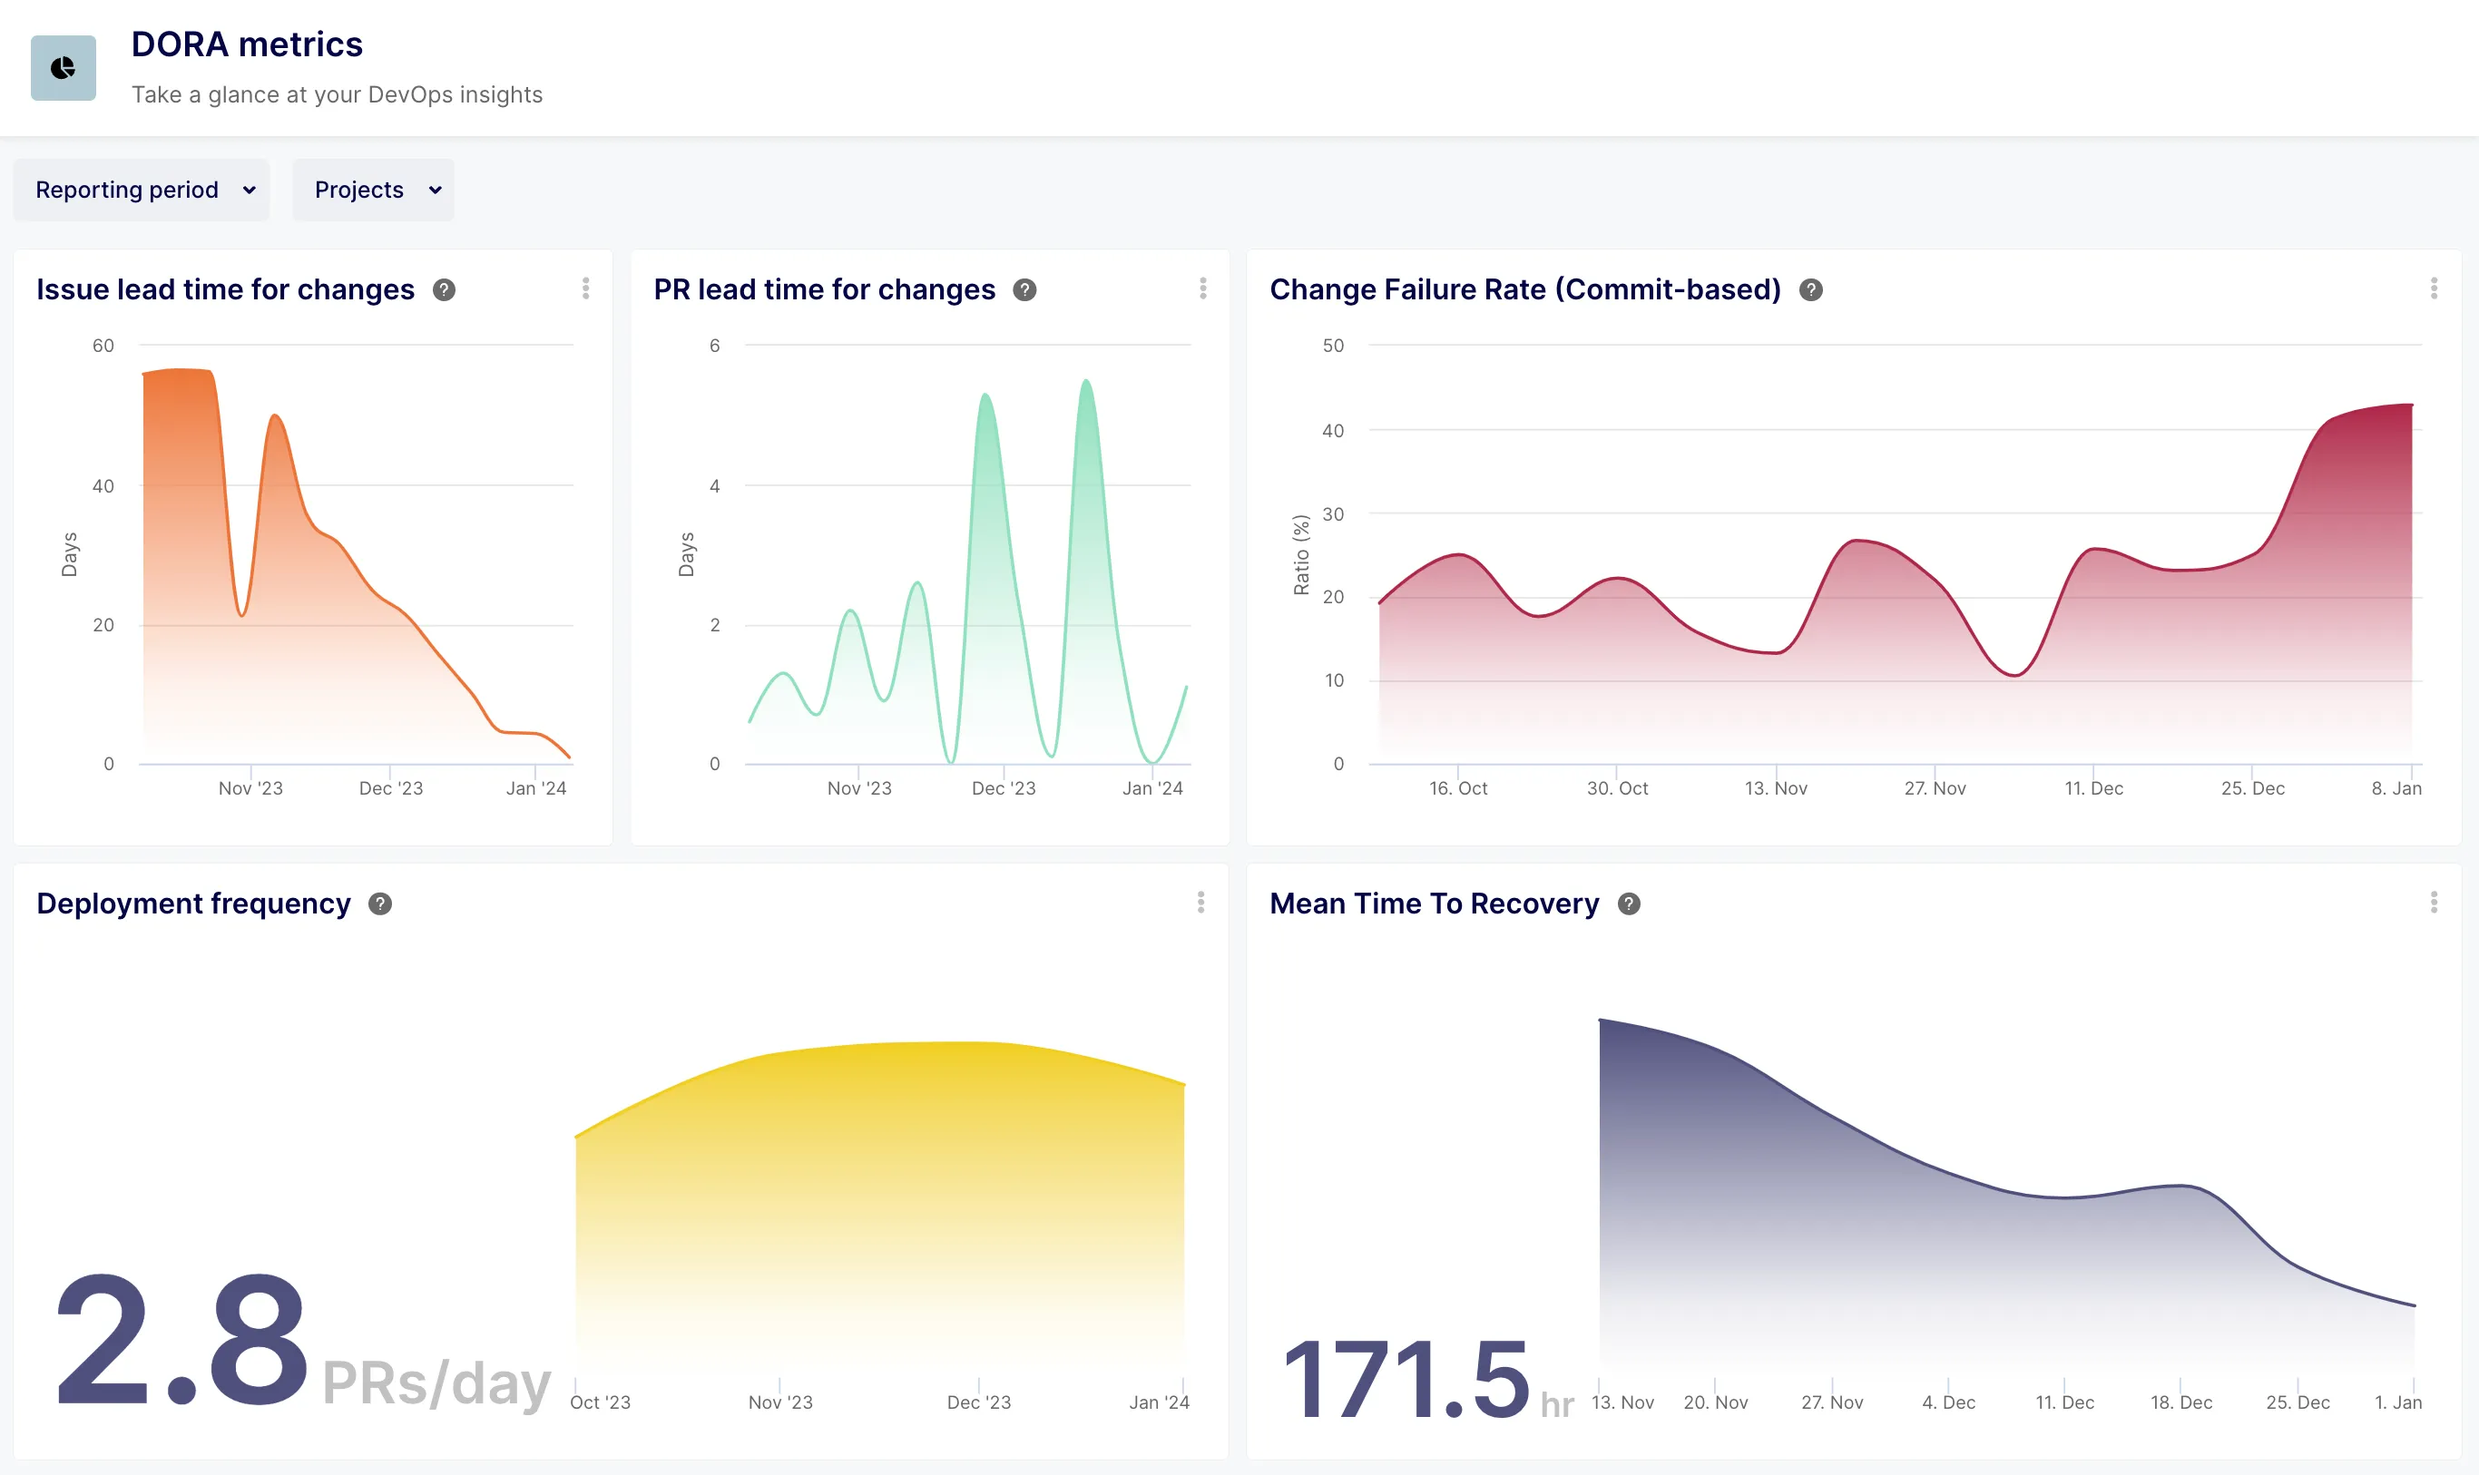Click the DORA metrics heading
The image size is (2479, 1475).
click(x=247, y=44)
